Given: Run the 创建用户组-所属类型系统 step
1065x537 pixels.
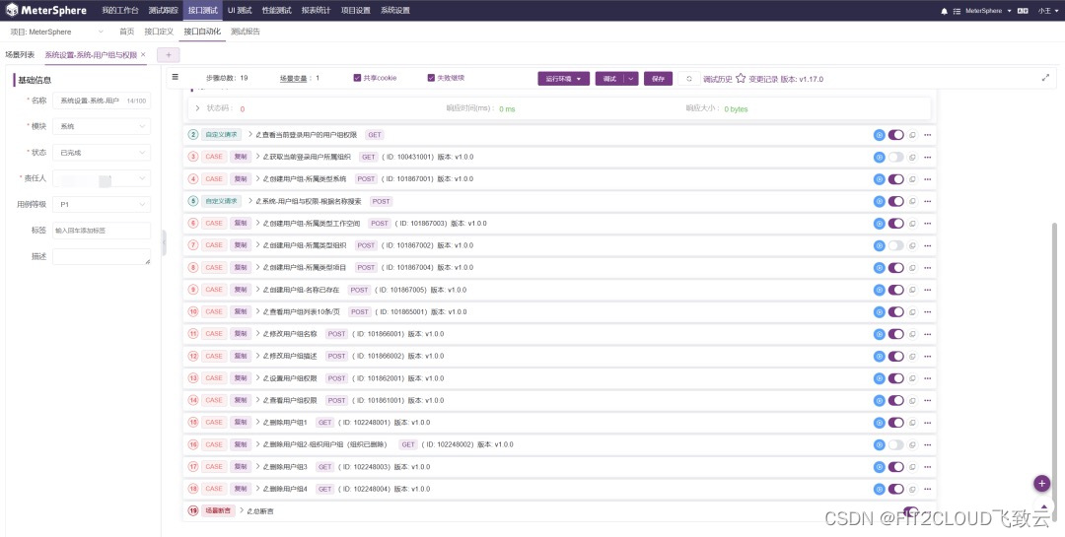Looking at the screenshot, I should [x=879, y=179].
